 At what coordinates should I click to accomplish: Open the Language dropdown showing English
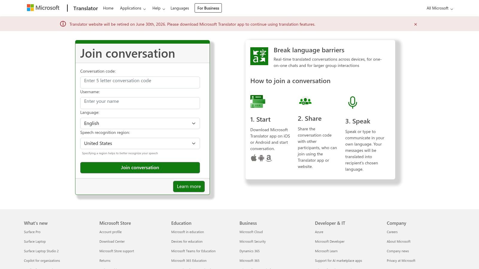(x=140, y=123)
